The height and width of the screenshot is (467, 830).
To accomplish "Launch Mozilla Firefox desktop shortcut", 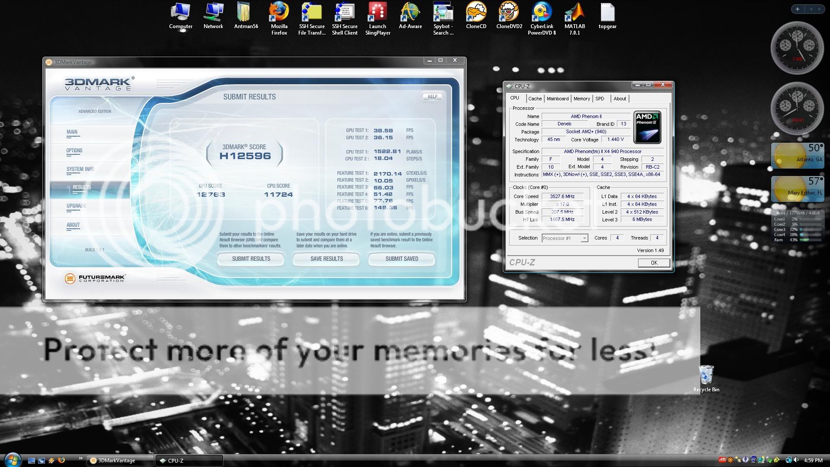I will click(x=279, y=19).
